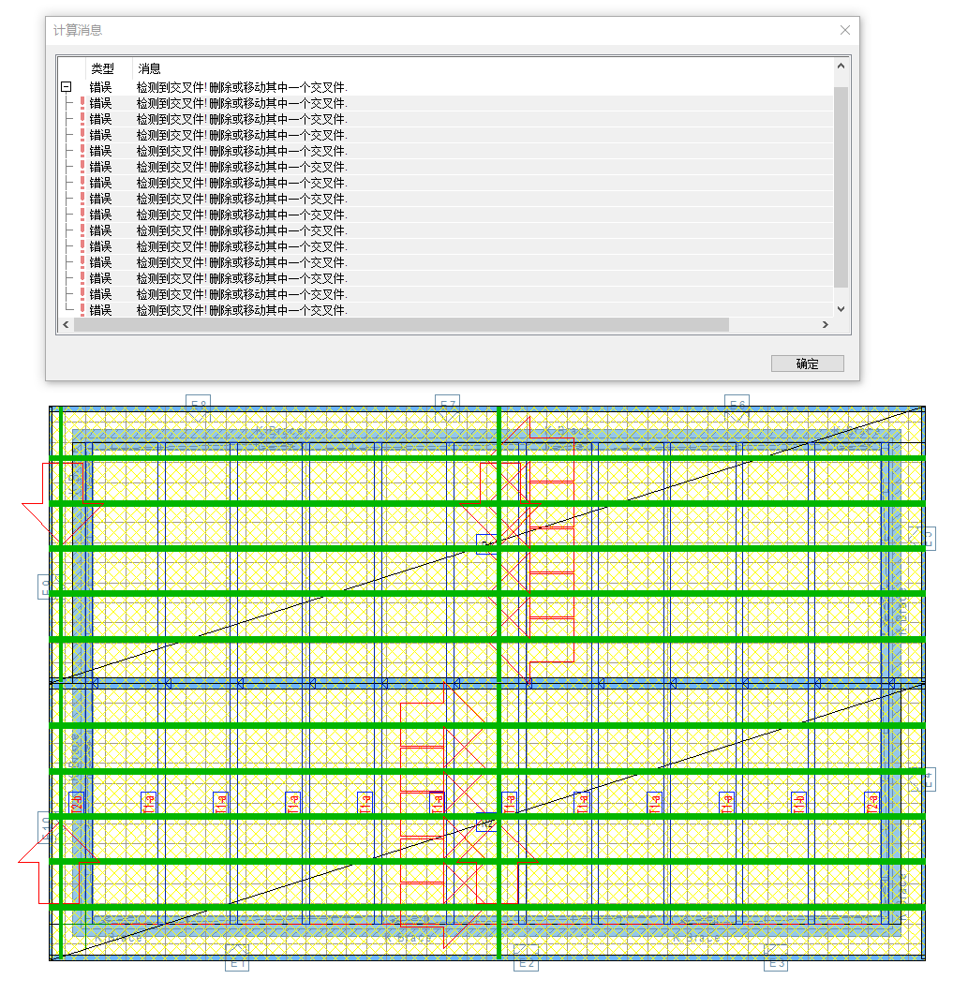Click the 确定 button to dismiss the dialog
The width and height of the screenshot is (953, 994).
pyautogui.click(x=807, y=363)
